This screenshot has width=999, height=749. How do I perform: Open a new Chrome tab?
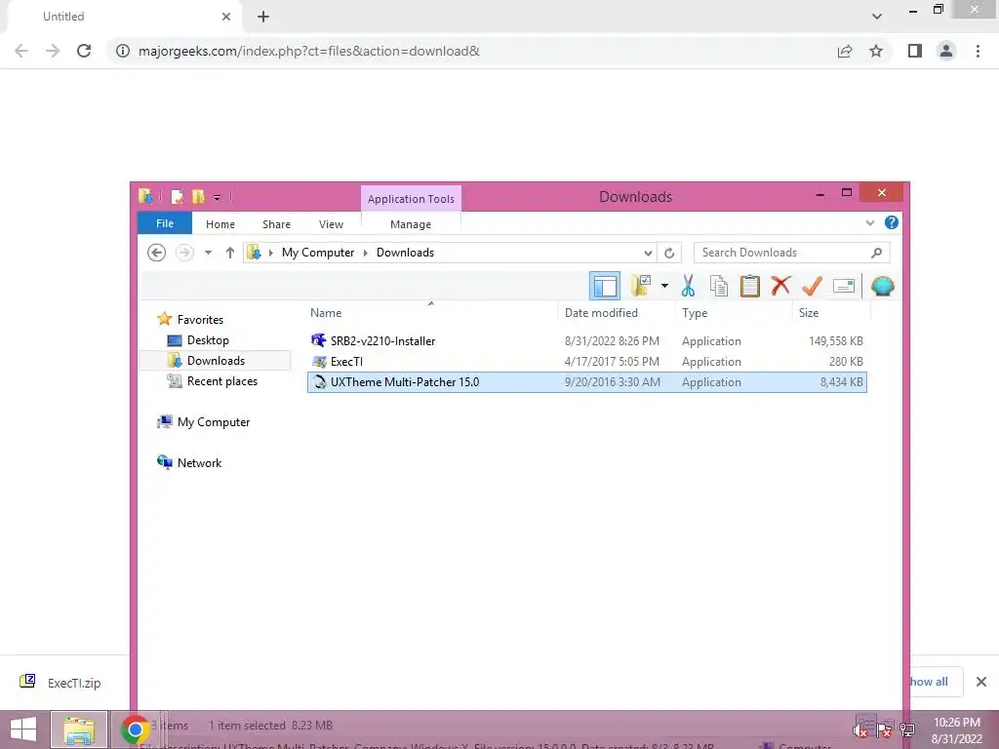point(263,17)
